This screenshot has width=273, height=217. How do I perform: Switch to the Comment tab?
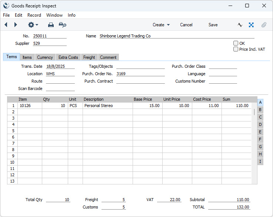click(x=108, y=57)
